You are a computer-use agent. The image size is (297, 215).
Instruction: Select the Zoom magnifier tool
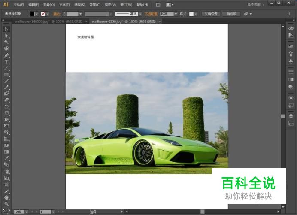pyautogui.click(x=6, y=203)
